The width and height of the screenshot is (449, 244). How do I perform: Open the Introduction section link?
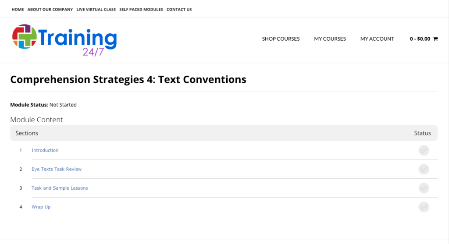pyautogui.click(x=45, y=150)
